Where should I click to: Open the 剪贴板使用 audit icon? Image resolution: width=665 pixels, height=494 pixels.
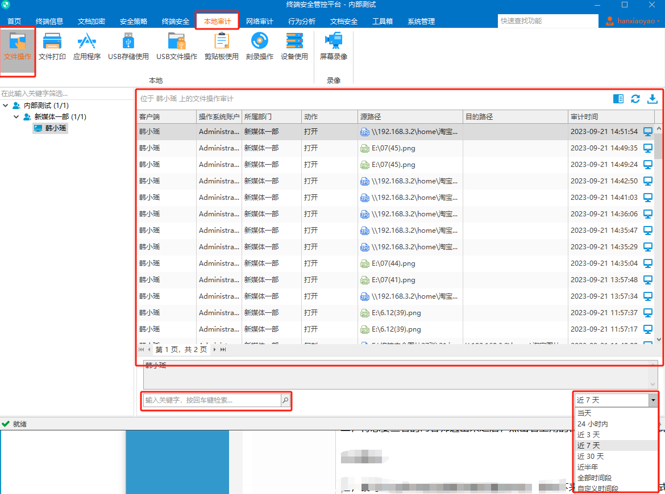point(222,47)
